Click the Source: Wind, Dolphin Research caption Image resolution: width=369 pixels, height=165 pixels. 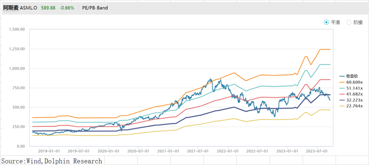point(52,161)
